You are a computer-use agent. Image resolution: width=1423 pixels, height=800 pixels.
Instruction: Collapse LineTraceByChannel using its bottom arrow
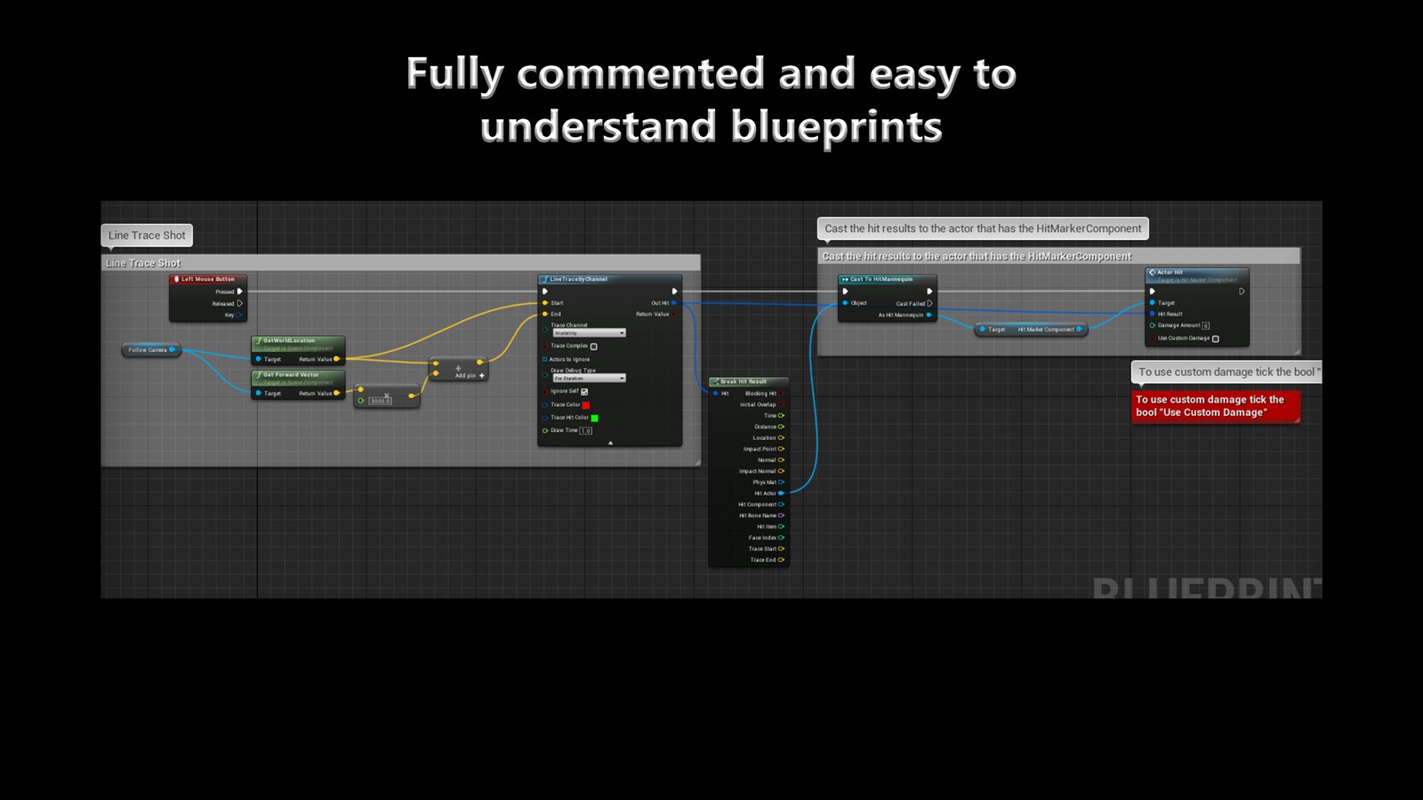pyautogui.click(x=611, y=443)
